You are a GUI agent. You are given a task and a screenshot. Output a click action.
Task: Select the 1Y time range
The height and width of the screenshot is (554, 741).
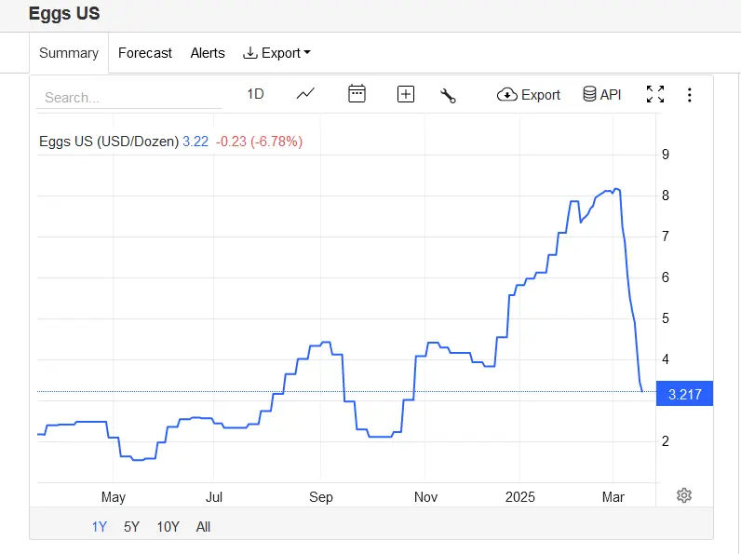[99, 526]
